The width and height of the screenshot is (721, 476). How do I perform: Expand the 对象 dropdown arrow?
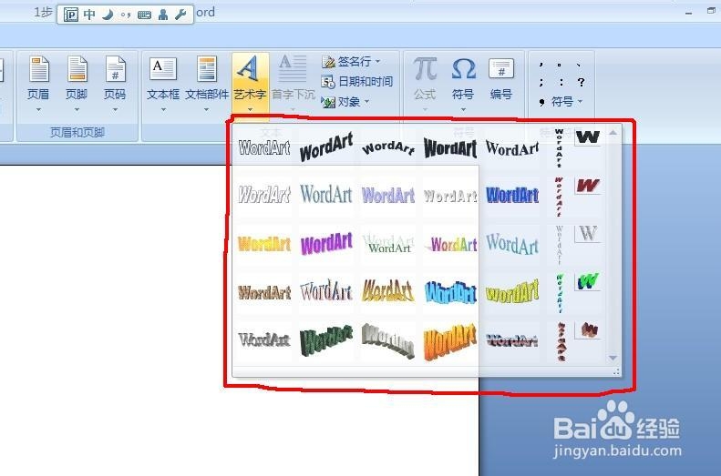click(x=367, y=101)
